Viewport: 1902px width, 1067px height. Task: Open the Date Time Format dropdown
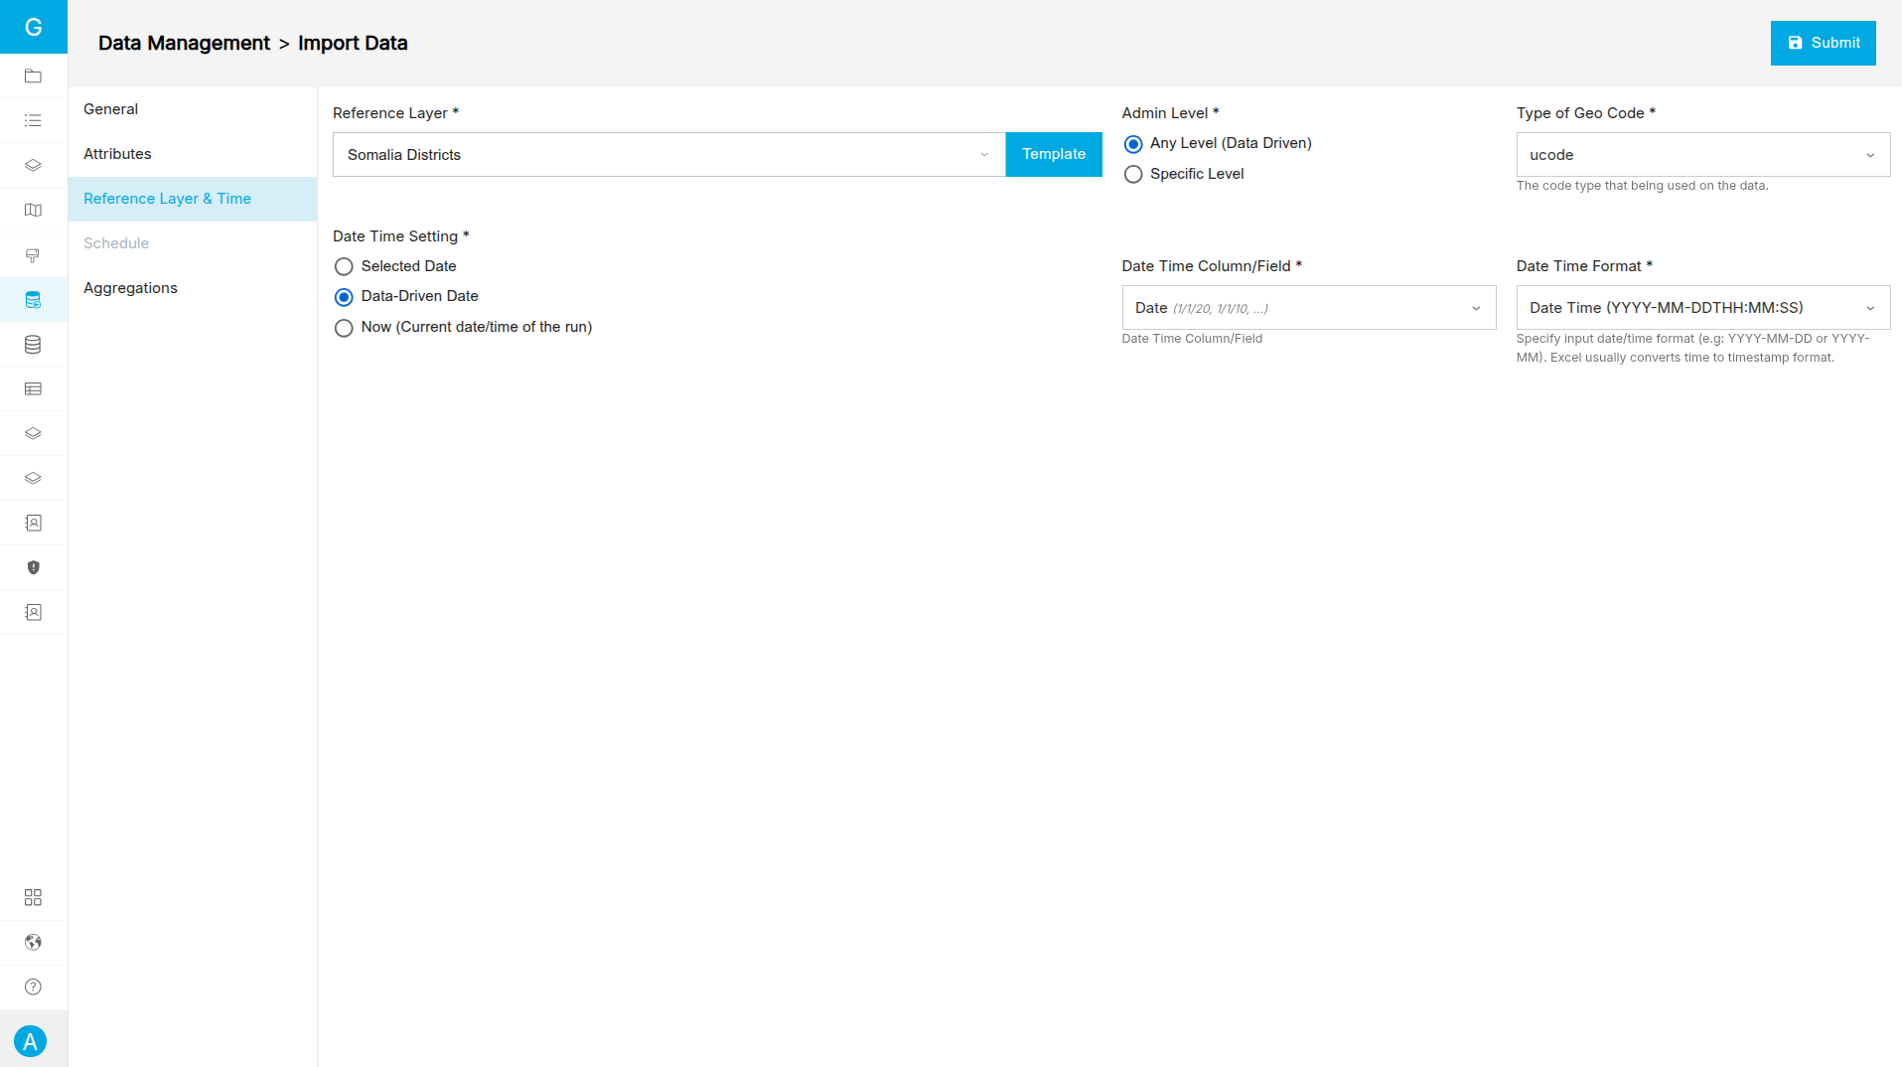[1701, 307]
